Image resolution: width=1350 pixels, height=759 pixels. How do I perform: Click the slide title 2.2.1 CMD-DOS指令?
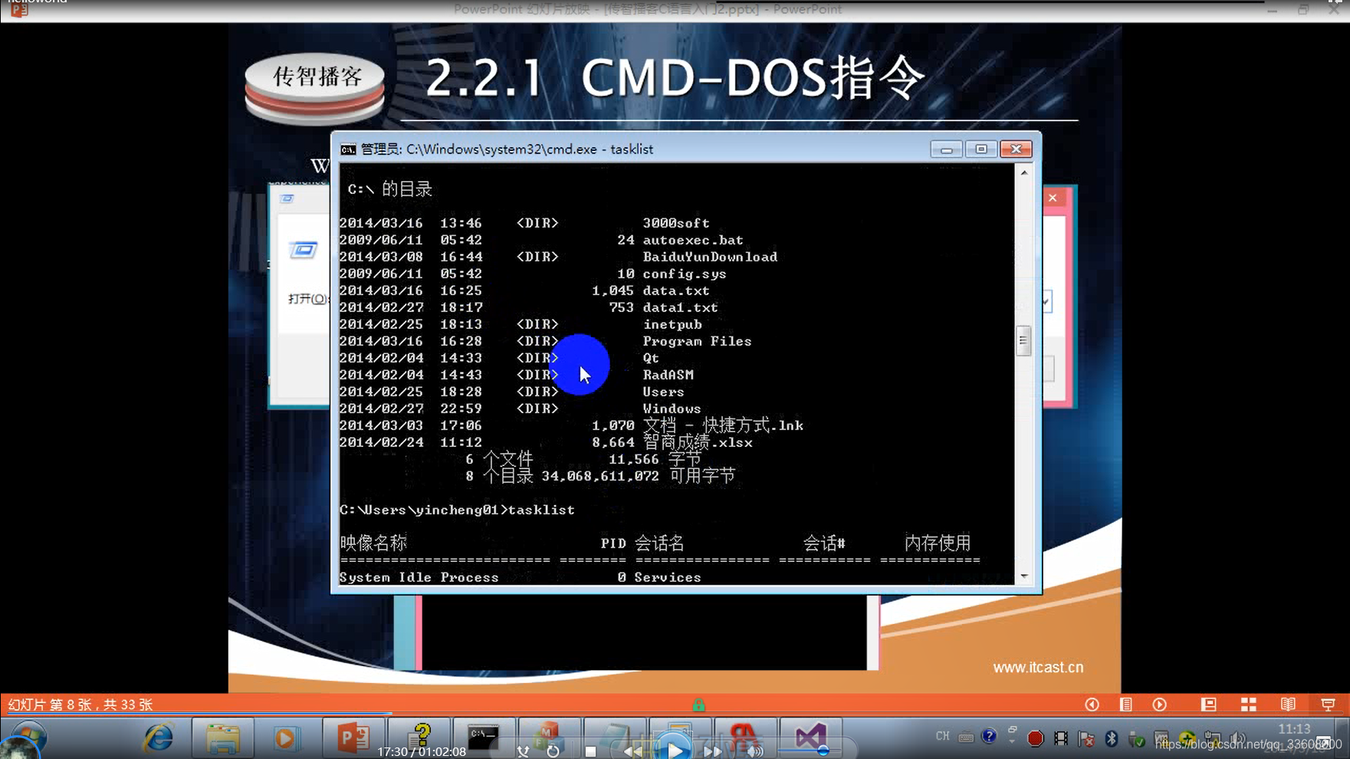click(x=675, y=78)
